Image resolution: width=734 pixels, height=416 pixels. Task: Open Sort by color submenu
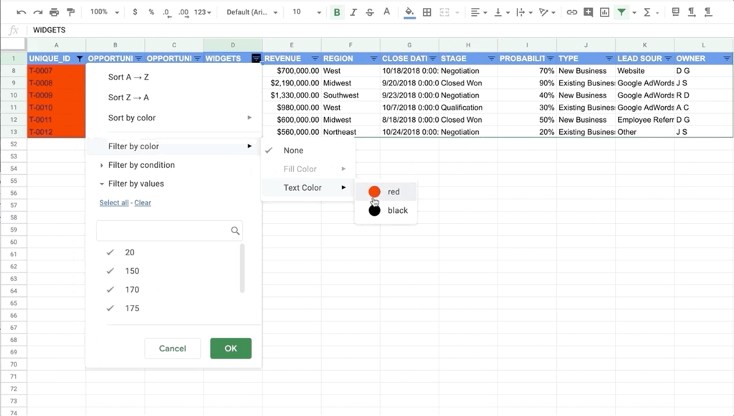(173, 118)
